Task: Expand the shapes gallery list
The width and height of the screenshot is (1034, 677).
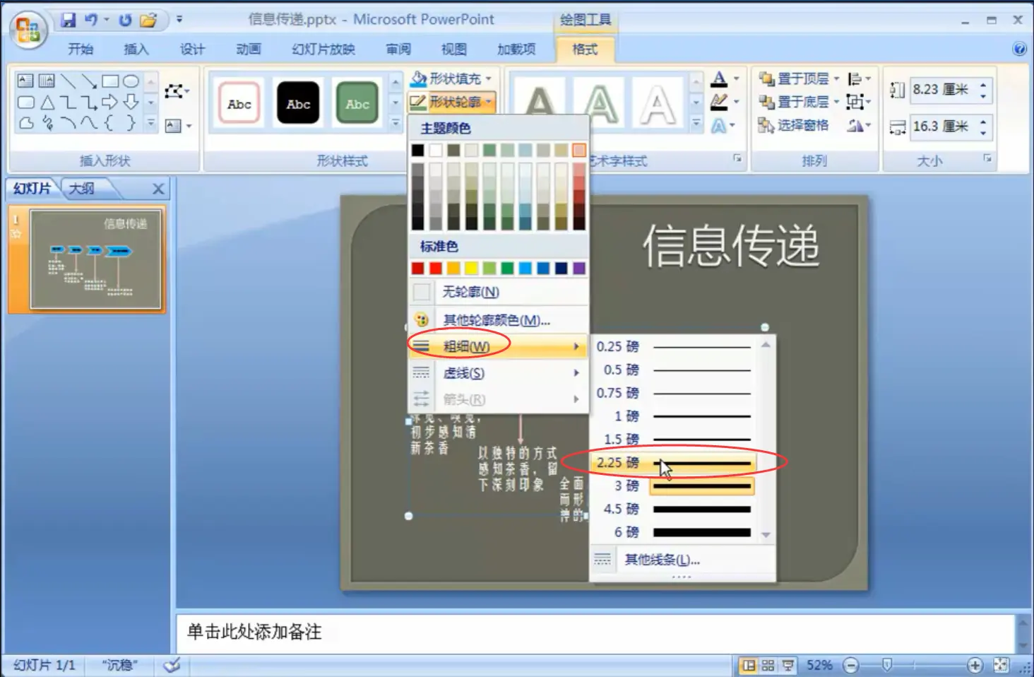Action: [150, 124]
